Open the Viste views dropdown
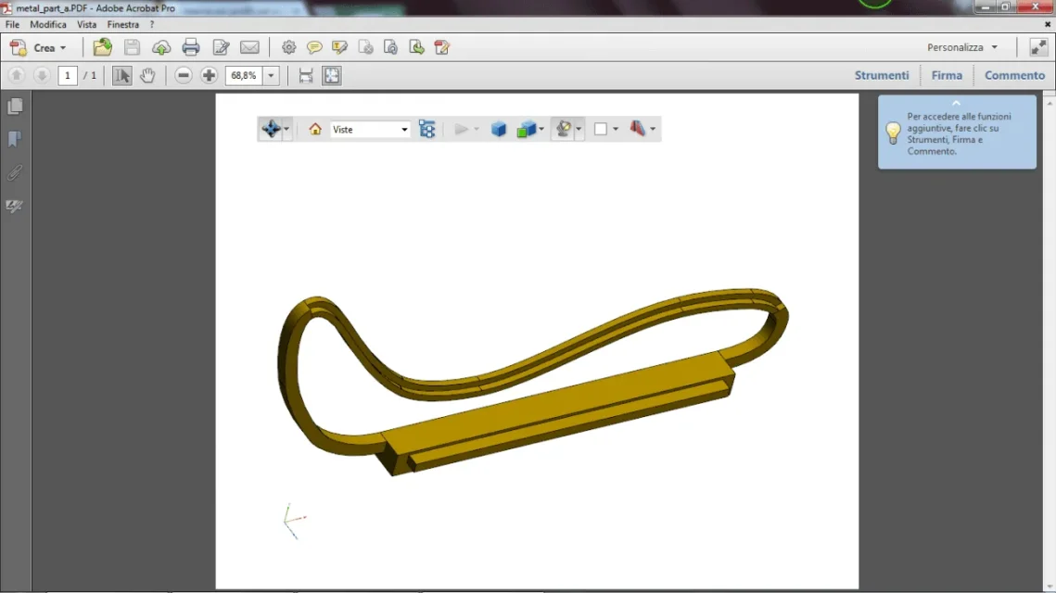Screen dimensions: 1056x593 (x=370, y=129)
